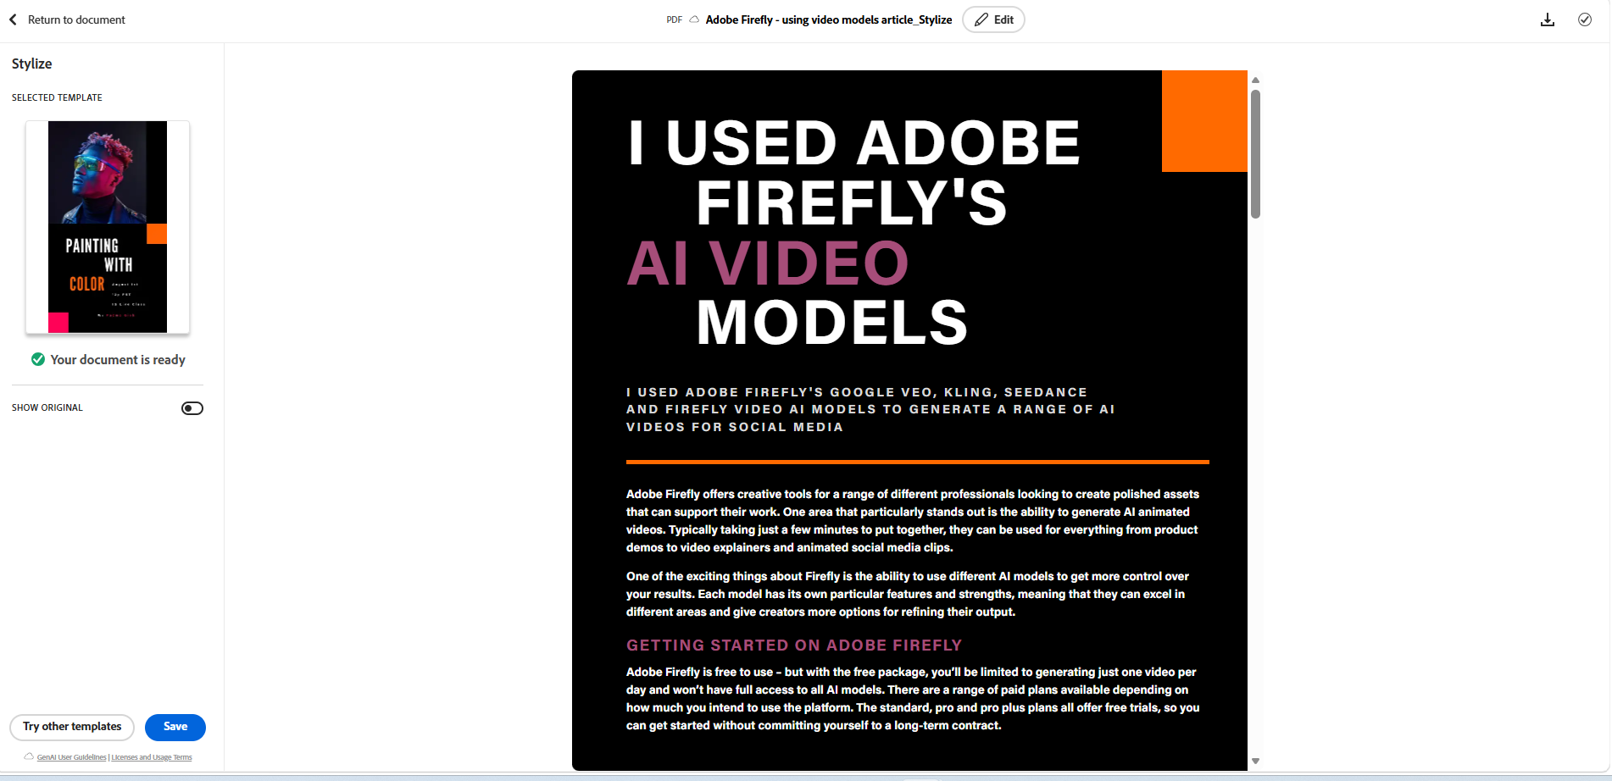The height and width of the screenshot is (781, 1612).
Task: Click the checkmark circle icon in top right
Action: coord(1585,19)
